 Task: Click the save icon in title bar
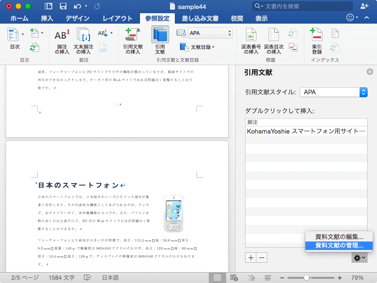[x=63, y=6]
